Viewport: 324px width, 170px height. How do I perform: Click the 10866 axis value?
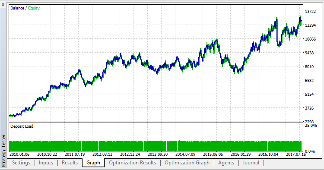(x=310, y=39)
